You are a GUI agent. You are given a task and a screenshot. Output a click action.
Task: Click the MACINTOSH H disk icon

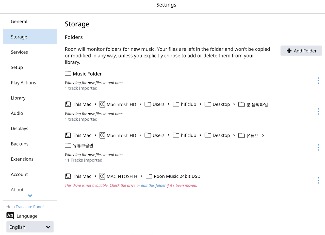[x=102, y=176]
